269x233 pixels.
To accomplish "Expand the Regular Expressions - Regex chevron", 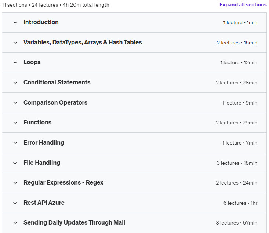I will (x=15, y=183).
